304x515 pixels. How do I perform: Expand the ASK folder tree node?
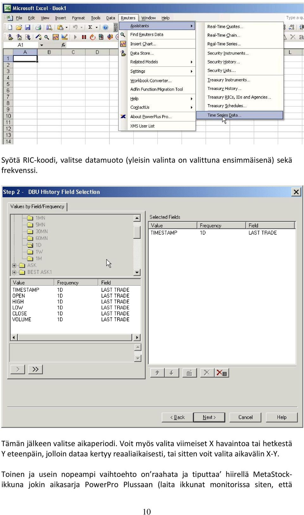pyautogui.click(x=14, y=265)
